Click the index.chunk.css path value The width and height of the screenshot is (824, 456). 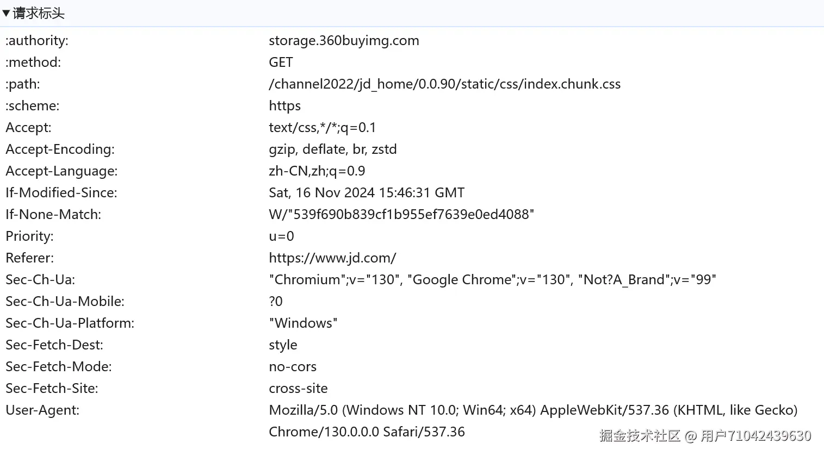(444, 84)
